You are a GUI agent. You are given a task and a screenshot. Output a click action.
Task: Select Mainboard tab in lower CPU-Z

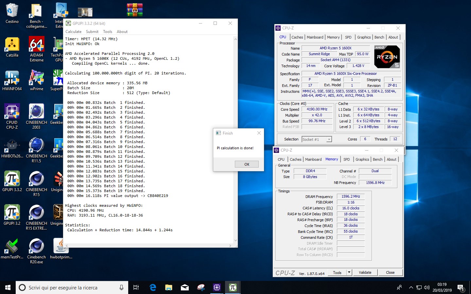click(313, 159)
